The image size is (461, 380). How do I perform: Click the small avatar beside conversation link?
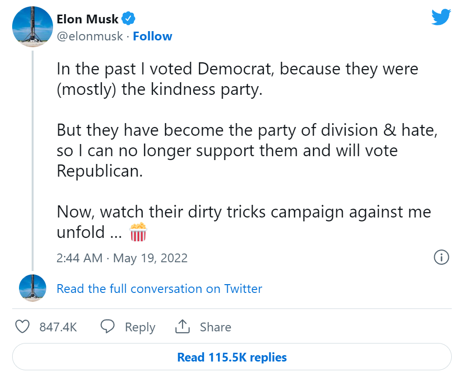32,288
